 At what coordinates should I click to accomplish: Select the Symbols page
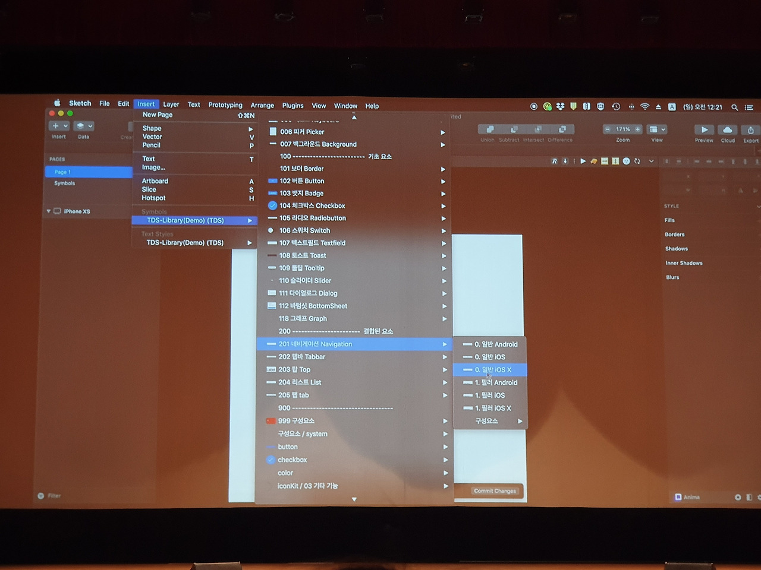(x=65, y=183)
